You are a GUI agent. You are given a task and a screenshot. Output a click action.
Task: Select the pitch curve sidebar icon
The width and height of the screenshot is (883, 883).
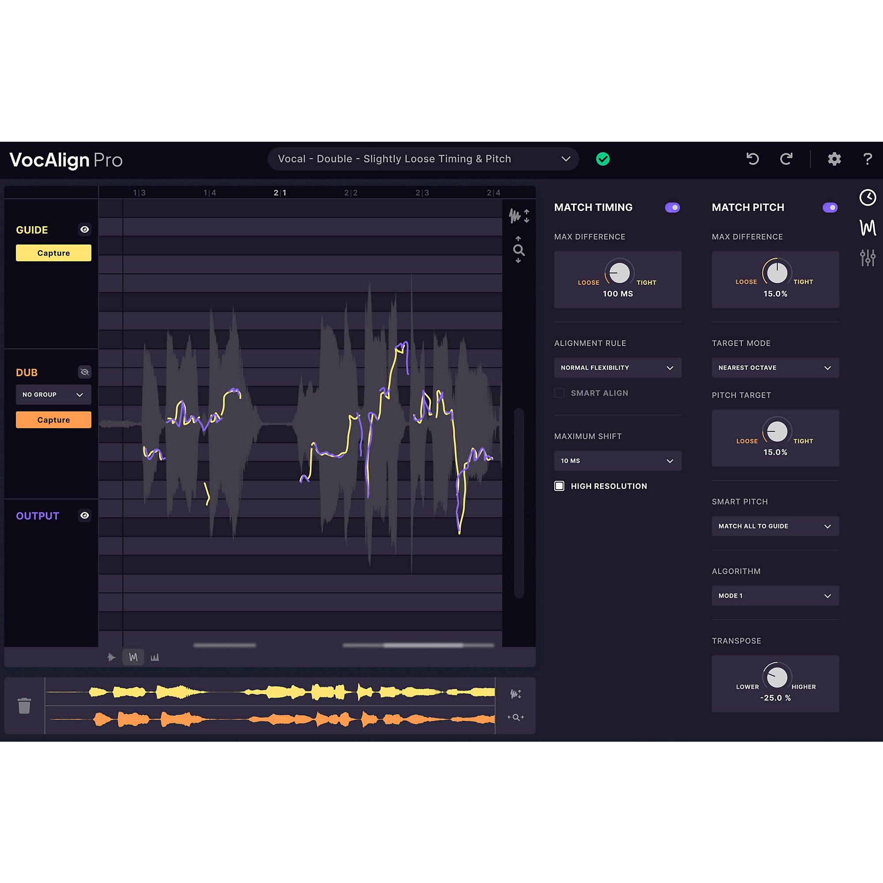[868, 228]
